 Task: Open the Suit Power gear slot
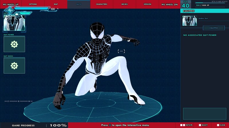coord(14,44)
